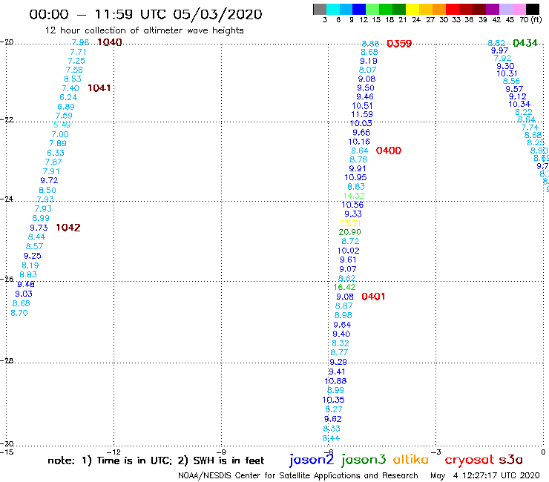The height and width of the screenshot is (482, 549).
Task: Select the 10.34 wave height reading
Action: (x=519, y=105)
